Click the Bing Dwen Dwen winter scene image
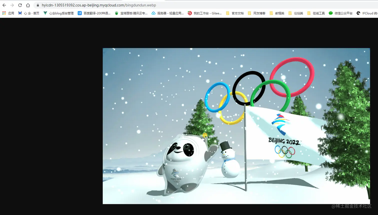Image resolution: width=378 pixels, height=215 pixels. tap(236, 126)
